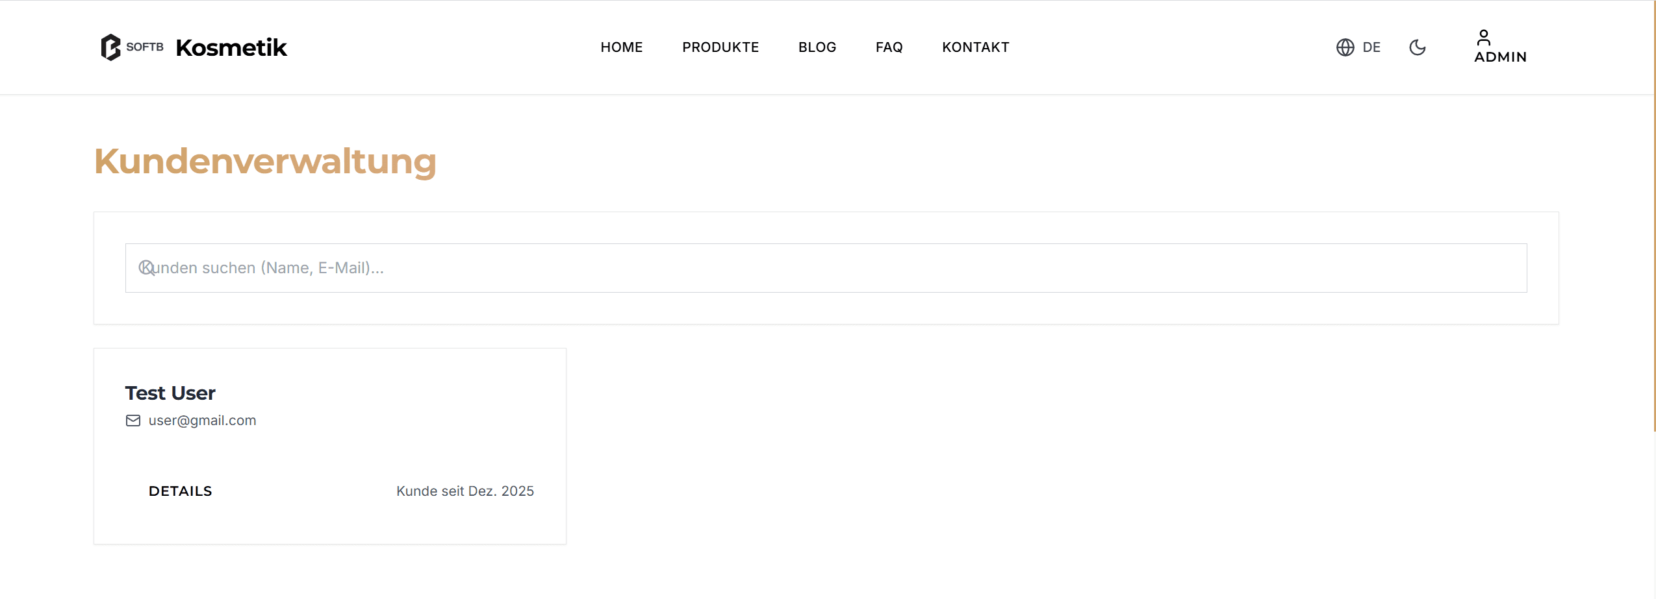Click the magnifier search icon

147,268
